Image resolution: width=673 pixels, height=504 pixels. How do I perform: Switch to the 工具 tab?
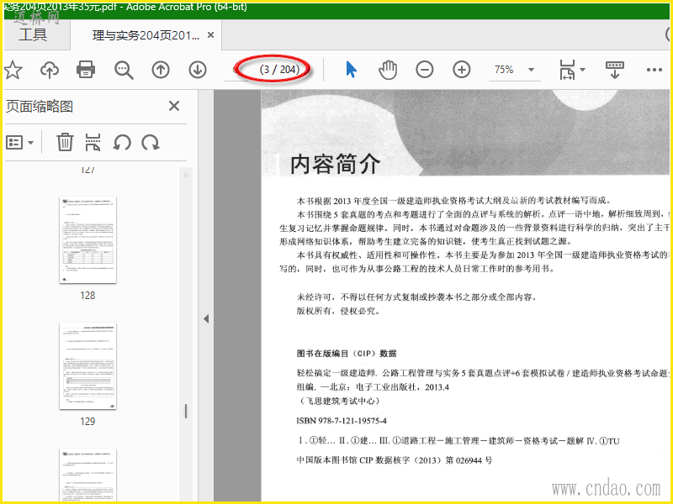coord(33,34)
